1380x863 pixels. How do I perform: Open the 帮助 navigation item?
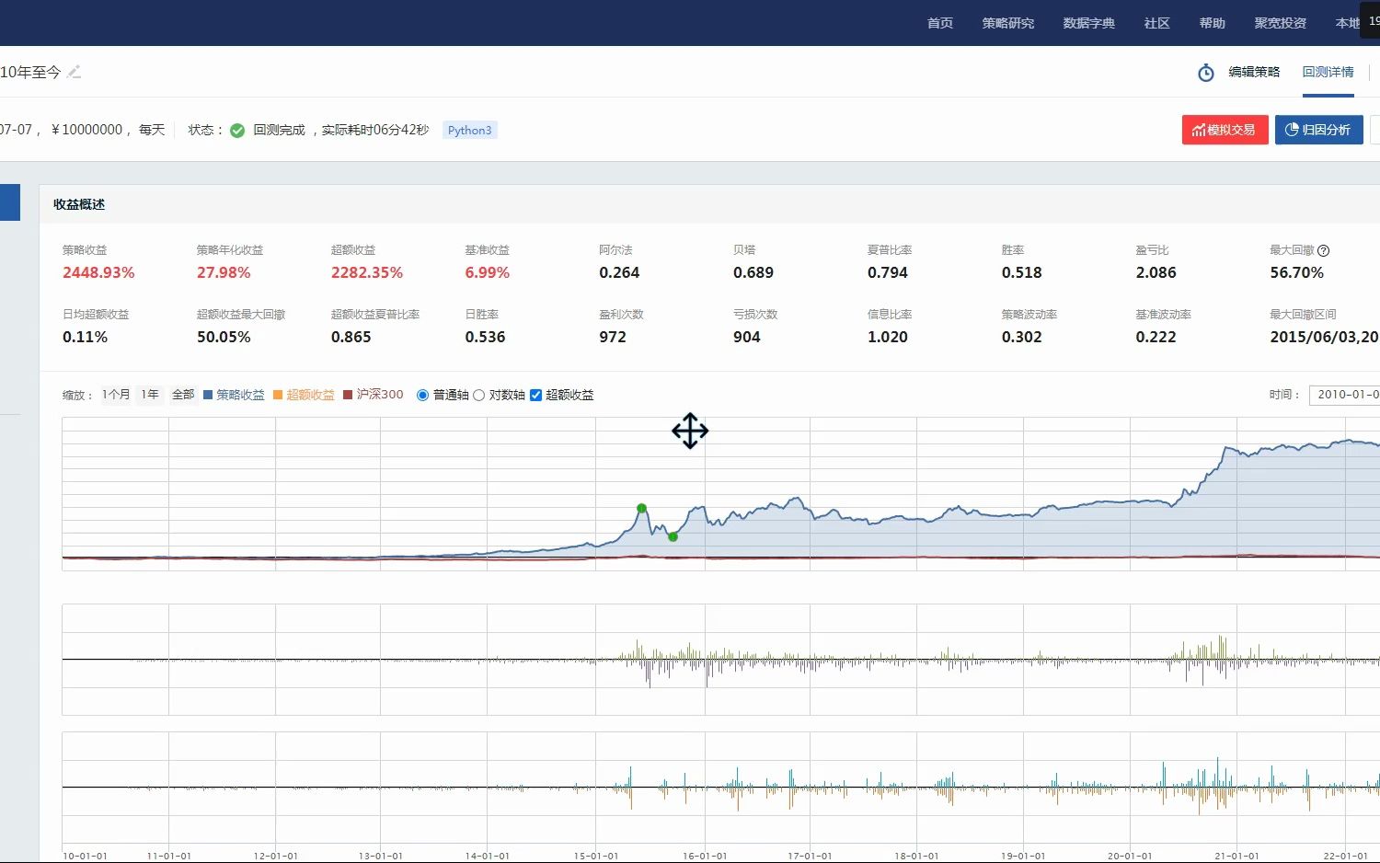[x=1213, y=23]
